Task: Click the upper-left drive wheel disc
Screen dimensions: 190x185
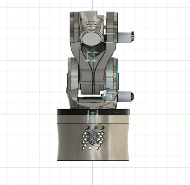Action: [74, 27]
